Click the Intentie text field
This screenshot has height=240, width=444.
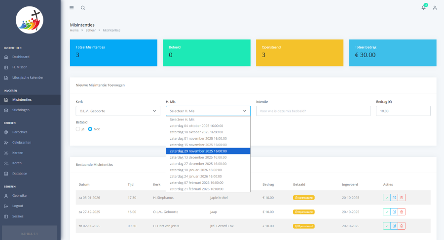313,111
